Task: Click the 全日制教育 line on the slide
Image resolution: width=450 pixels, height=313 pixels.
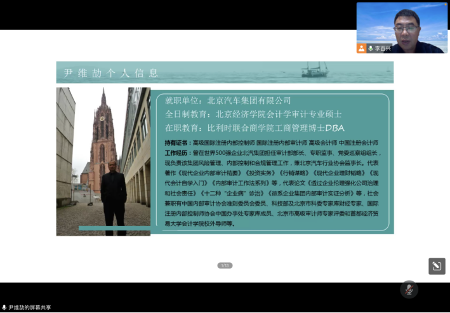Action: [x=253, y=114]
